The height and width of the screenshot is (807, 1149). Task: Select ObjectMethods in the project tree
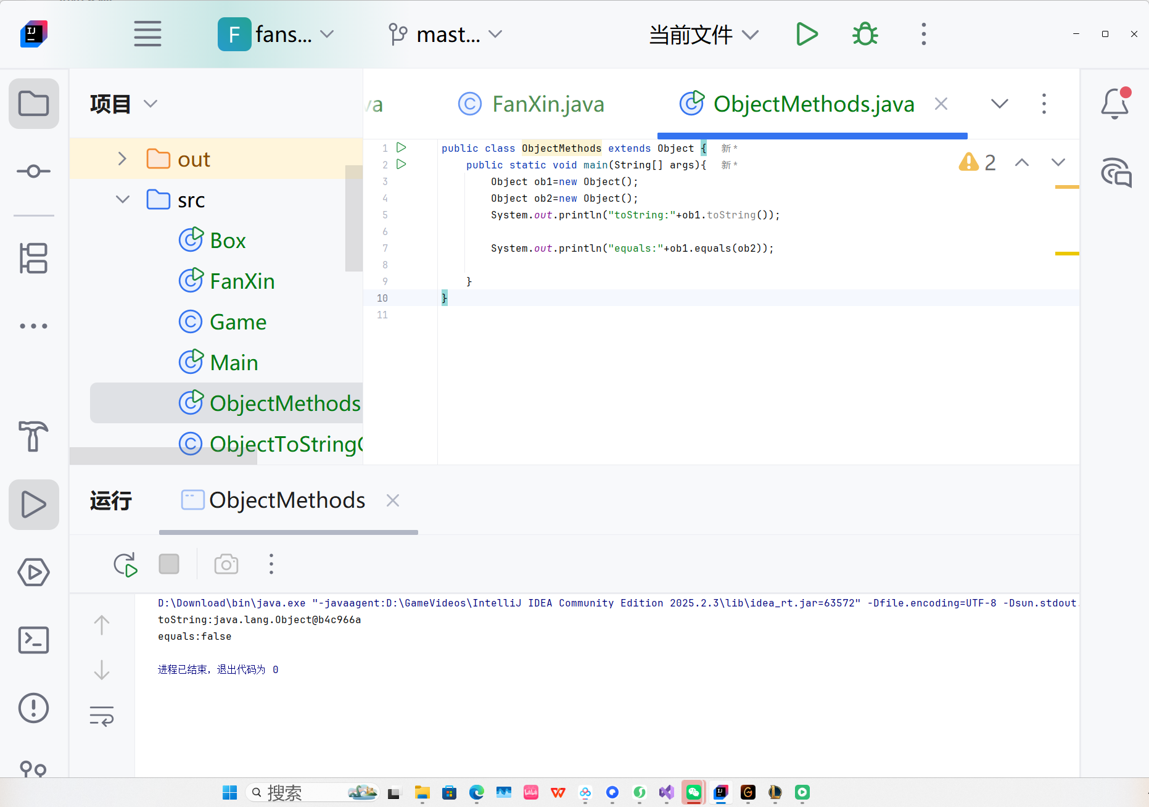226,403
